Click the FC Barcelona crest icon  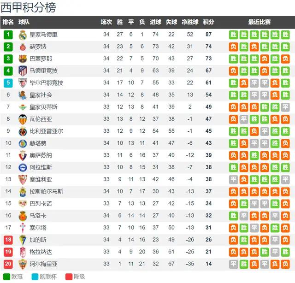click(23, 59)
